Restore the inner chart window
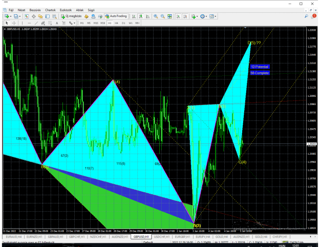This screenshot has width=320, height=247. [311, 10]
